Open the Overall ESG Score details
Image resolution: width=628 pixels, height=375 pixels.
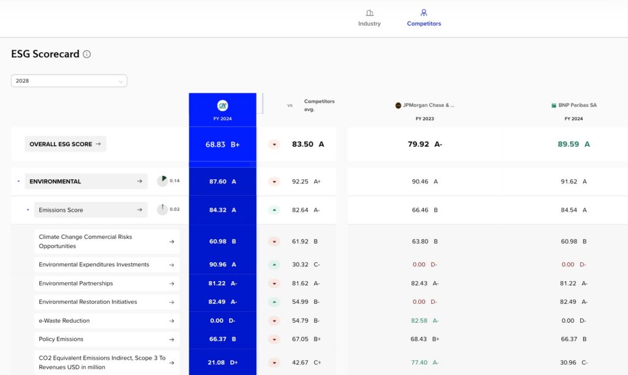[66, 144]
